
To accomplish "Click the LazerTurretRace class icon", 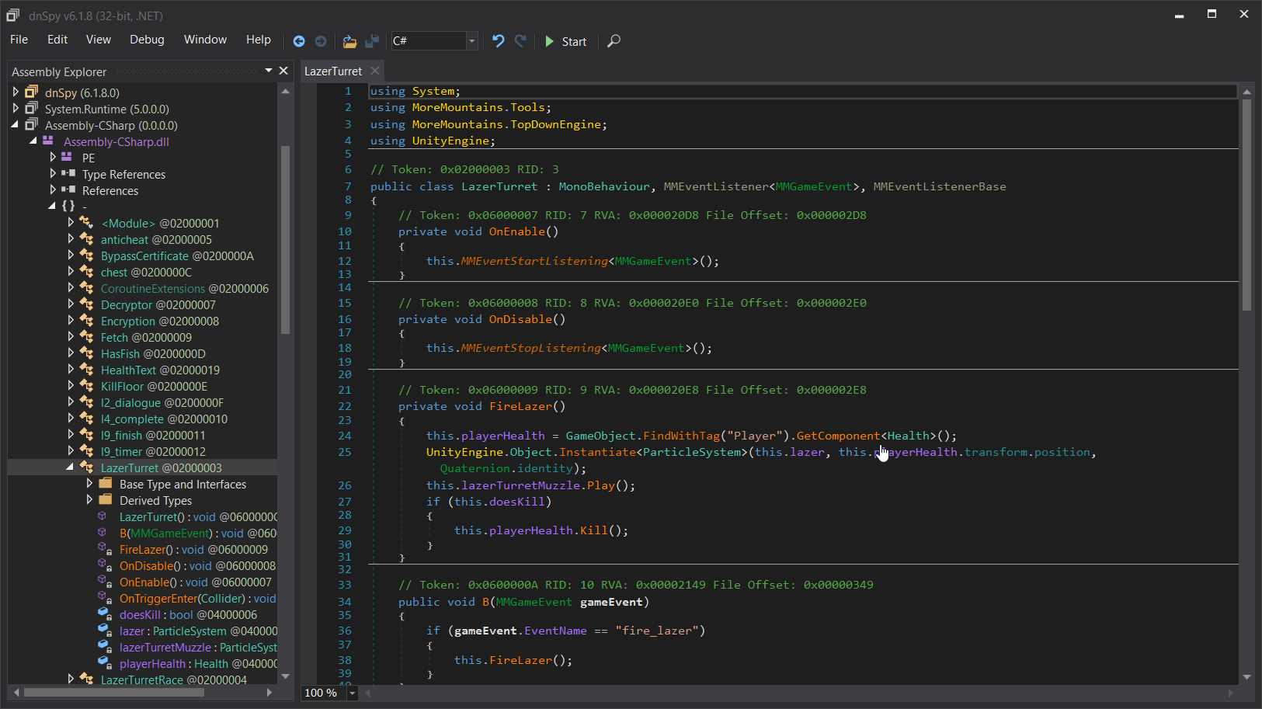I will coord(86,679).
